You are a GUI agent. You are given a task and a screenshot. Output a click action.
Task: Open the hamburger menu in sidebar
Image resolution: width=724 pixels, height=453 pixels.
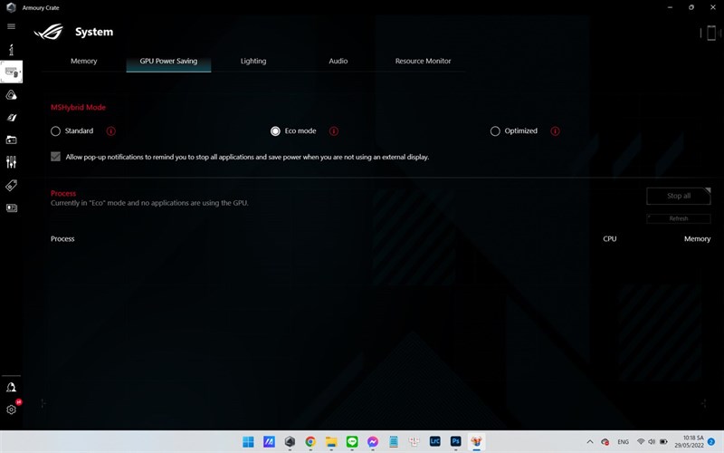tap(11, 26)
